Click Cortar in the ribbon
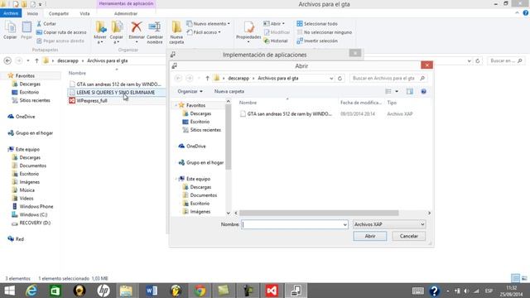Viewport: 530px width, 298px height. (x=46, y=24)
